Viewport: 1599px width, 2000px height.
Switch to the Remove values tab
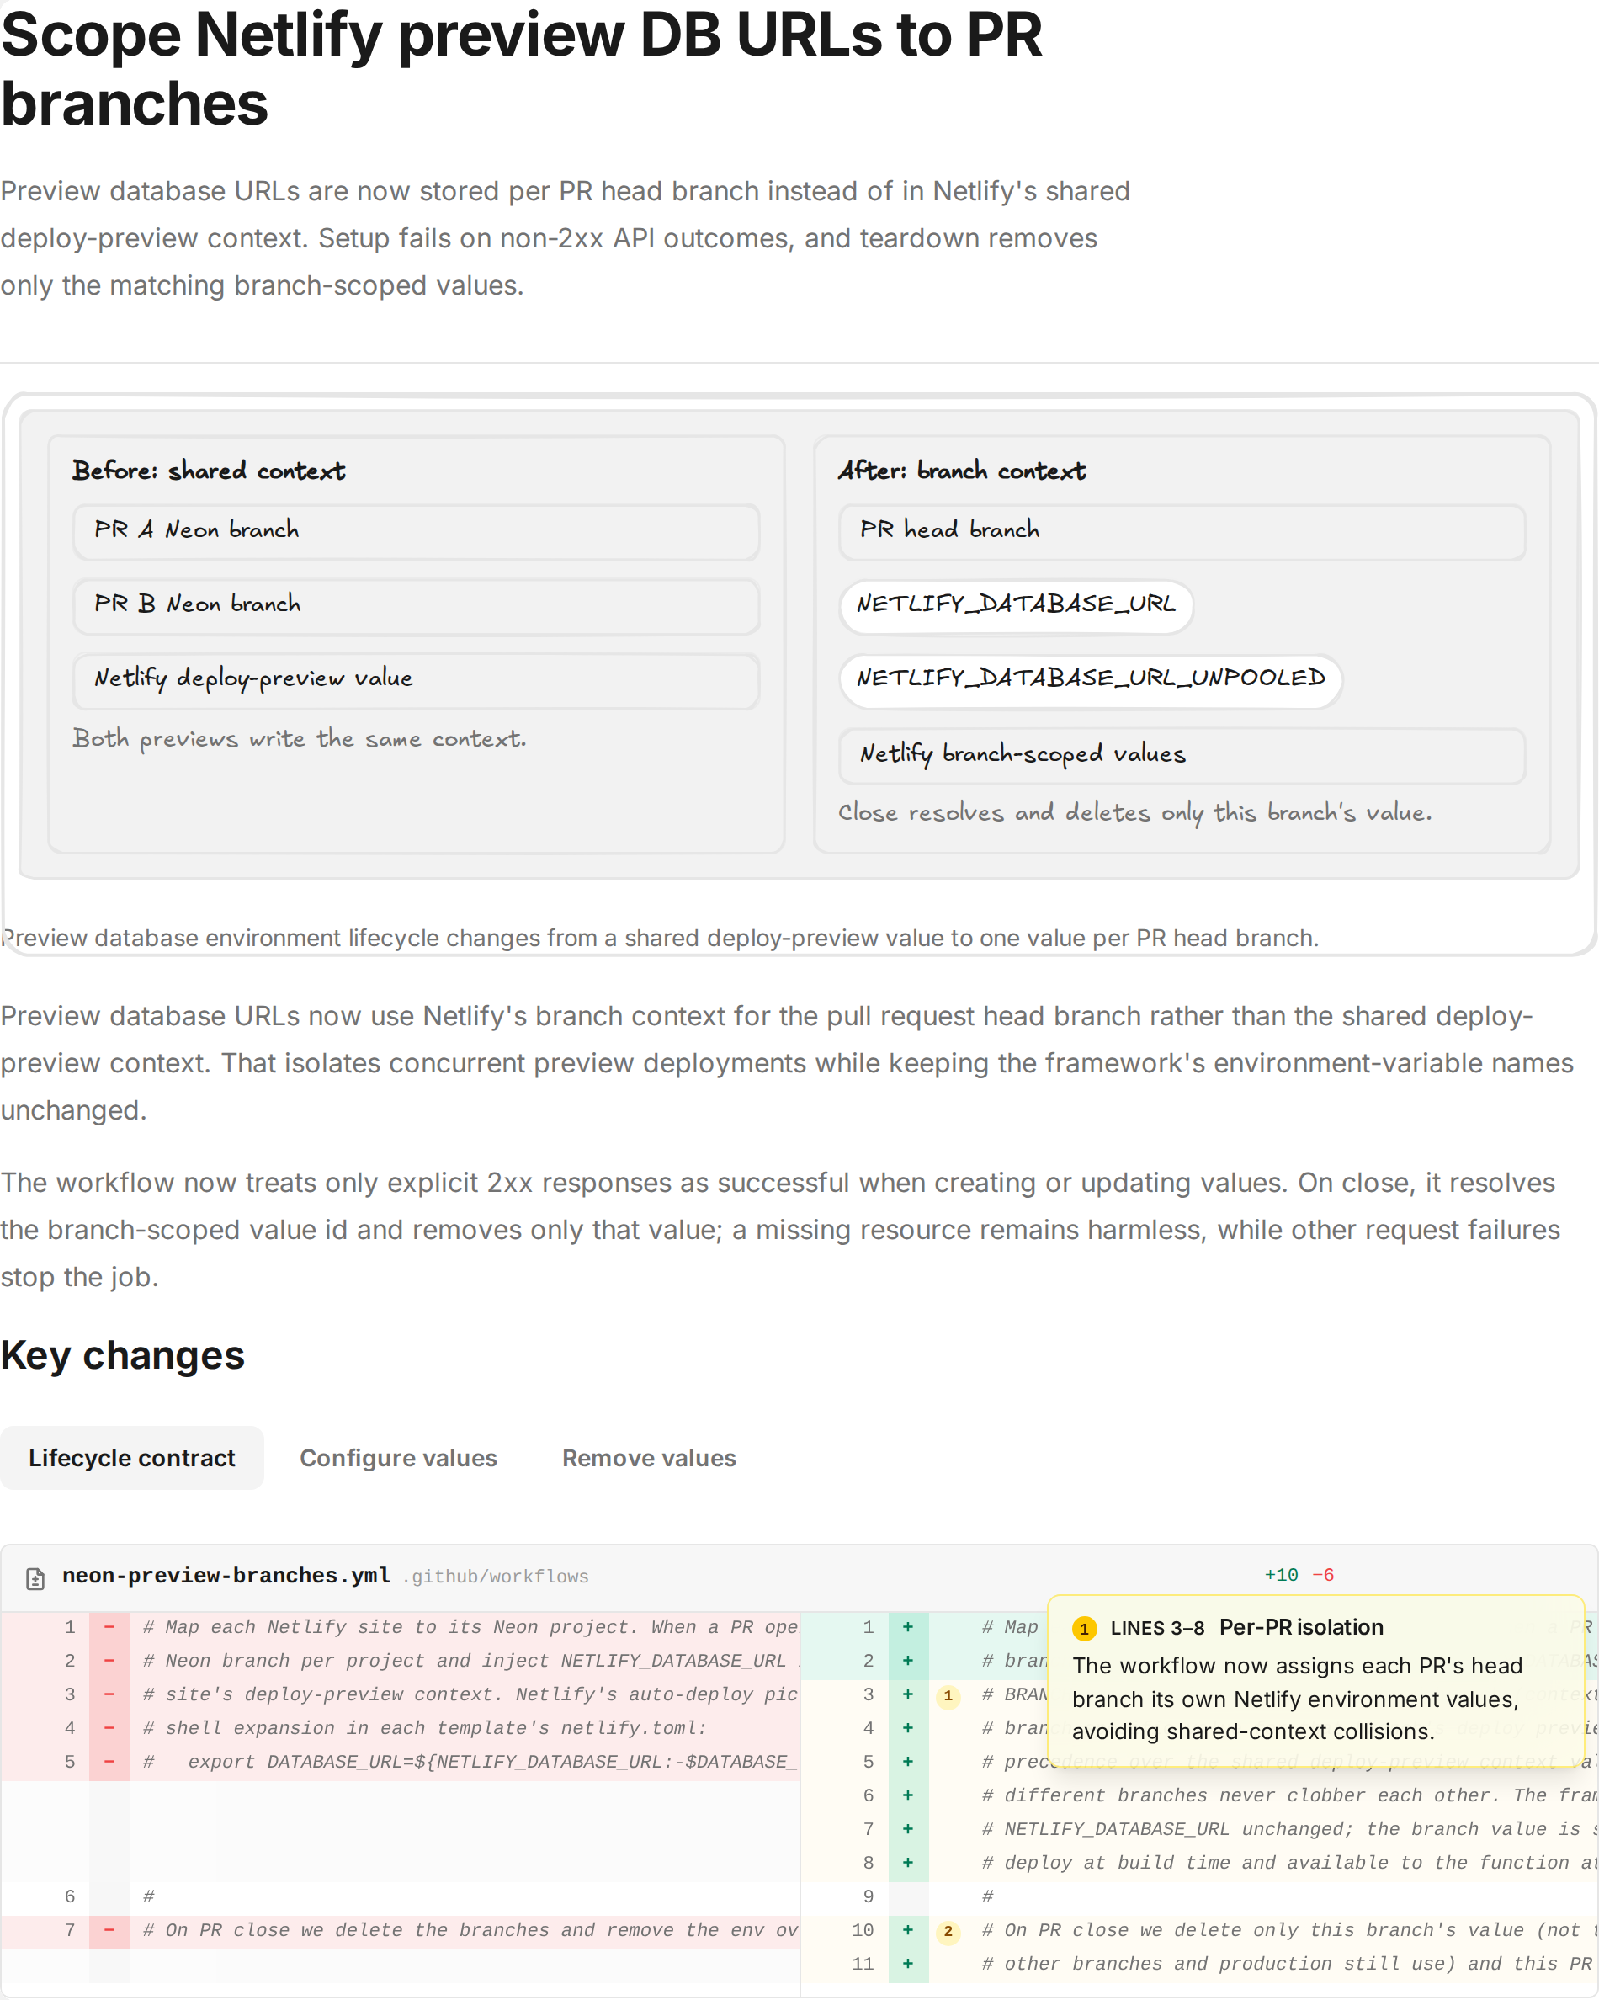point(649,1458)
